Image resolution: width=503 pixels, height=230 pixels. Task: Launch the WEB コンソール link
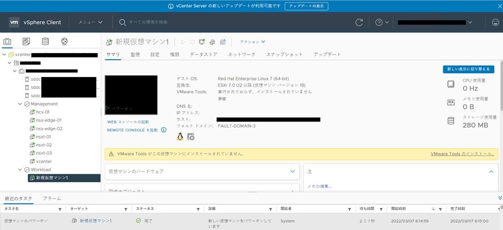tap(128, 122)
